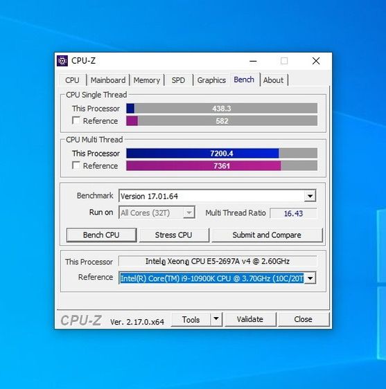Click the CPU-Z app icon in title bar

click(x=62, y=61)
